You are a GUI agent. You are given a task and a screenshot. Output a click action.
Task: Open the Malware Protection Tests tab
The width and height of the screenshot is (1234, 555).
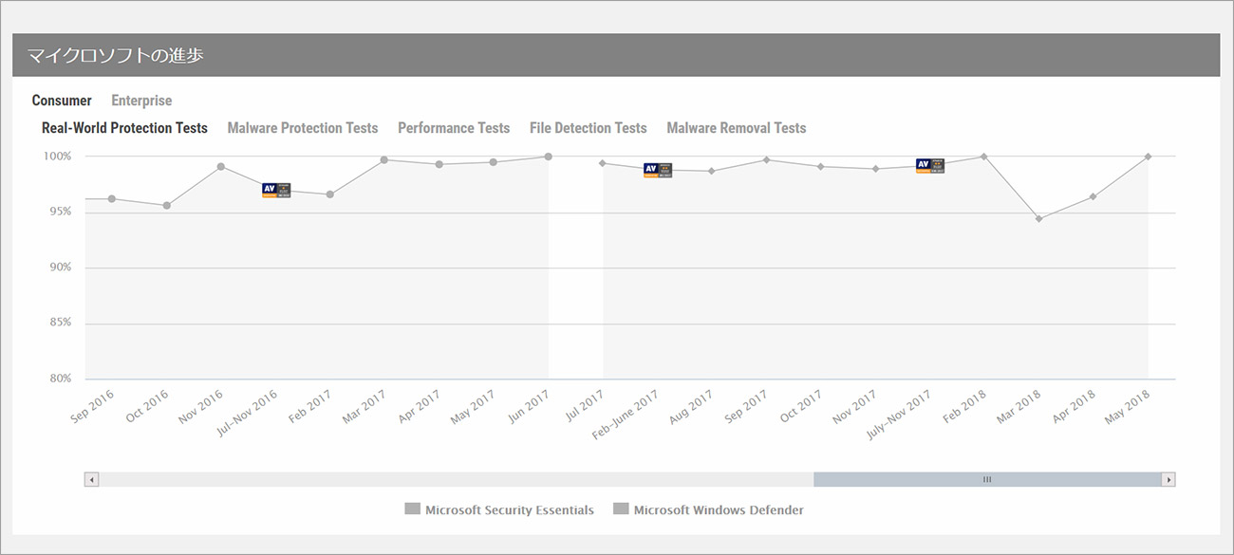[x=303, y=128]
